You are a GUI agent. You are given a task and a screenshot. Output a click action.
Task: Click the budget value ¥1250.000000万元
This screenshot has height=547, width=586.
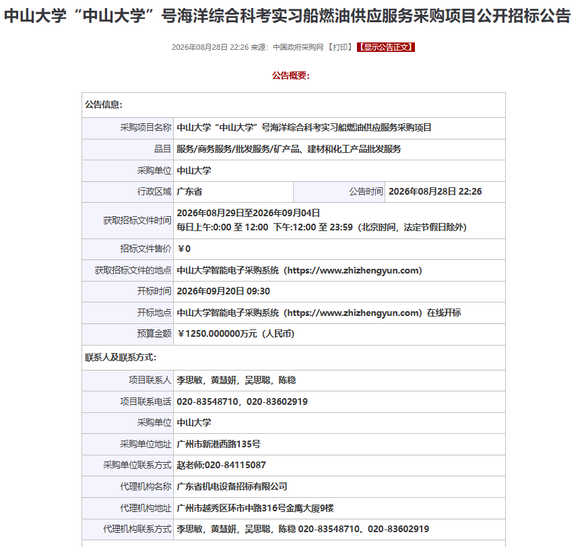pos(236,334)
